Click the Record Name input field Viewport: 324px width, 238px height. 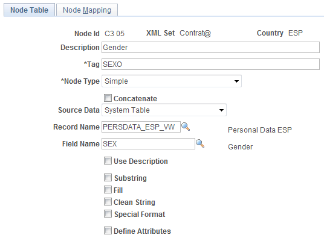(141, 127)
